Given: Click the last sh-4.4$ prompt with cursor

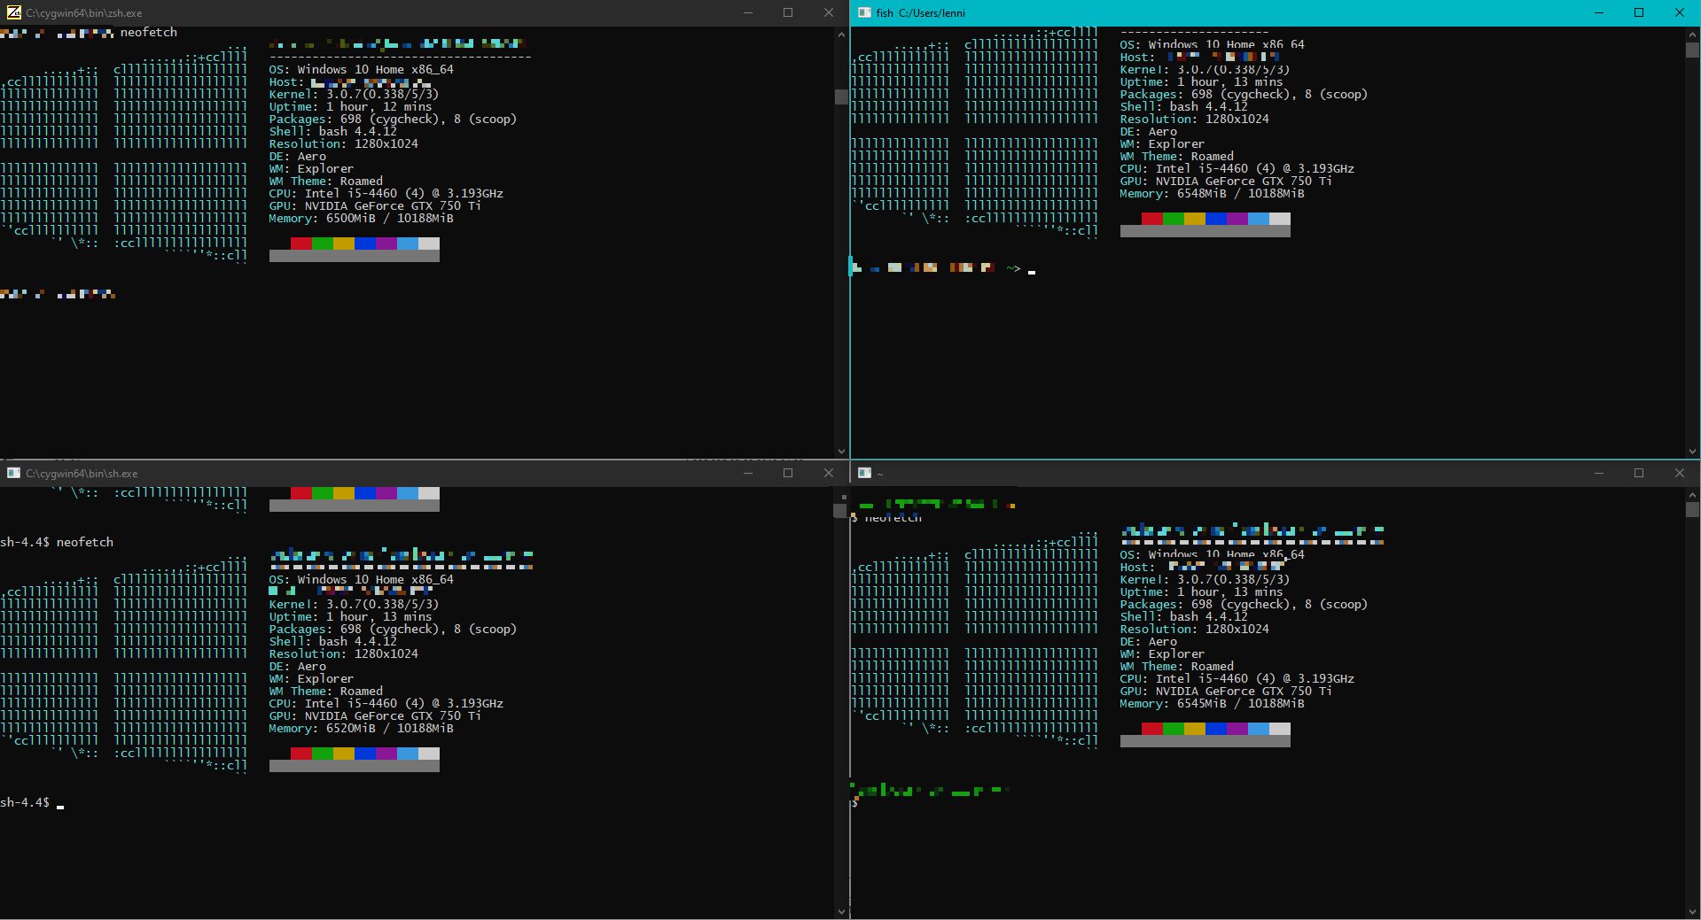Looking at the screenshot, I should 32,802.
